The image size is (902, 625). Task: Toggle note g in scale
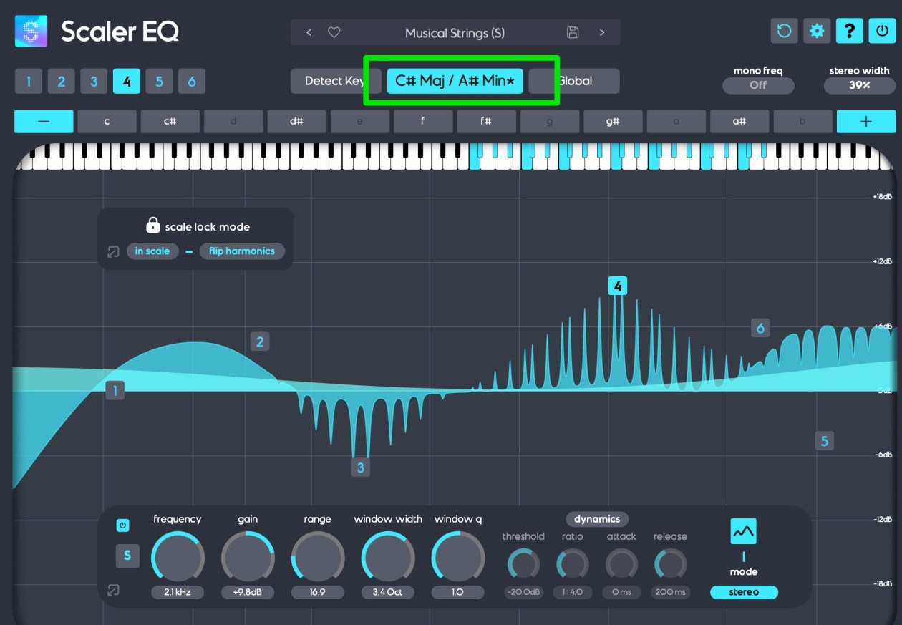pyautogui.click(x=550, y=121)
